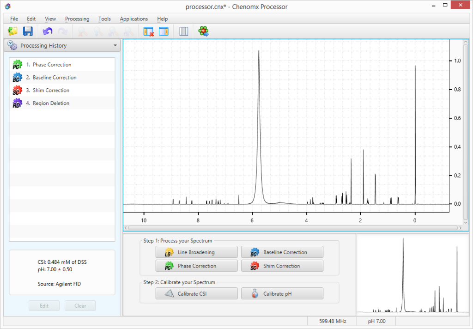Click the three-column layout toolbar icon
This screenshot has height=329, width=473.
[184, 31]
